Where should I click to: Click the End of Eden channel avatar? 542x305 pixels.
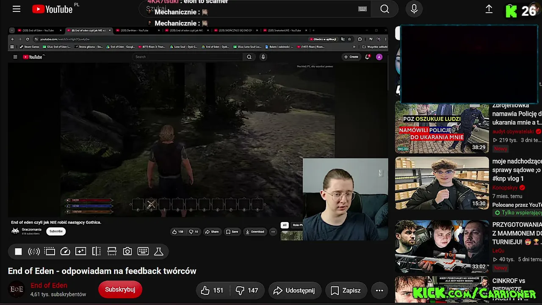[17, 289]
